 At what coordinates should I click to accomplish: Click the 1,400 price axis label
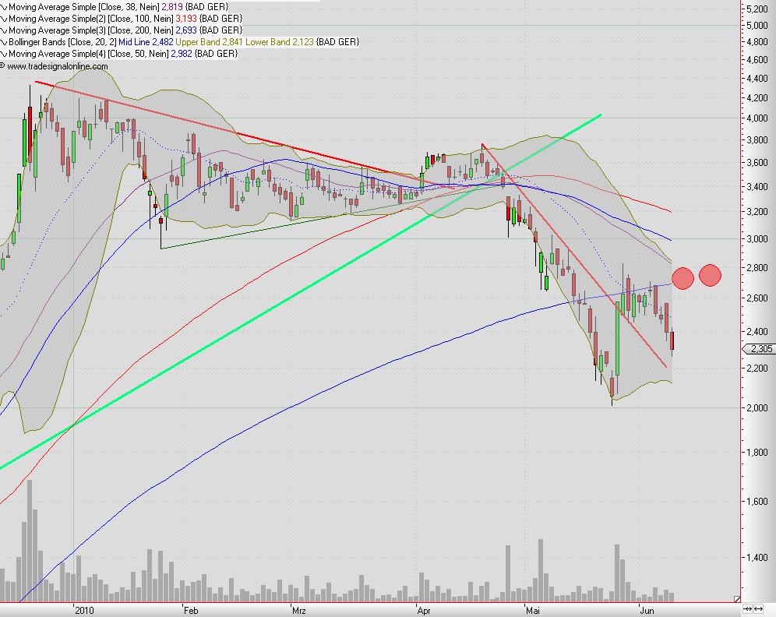coord(757,558)
